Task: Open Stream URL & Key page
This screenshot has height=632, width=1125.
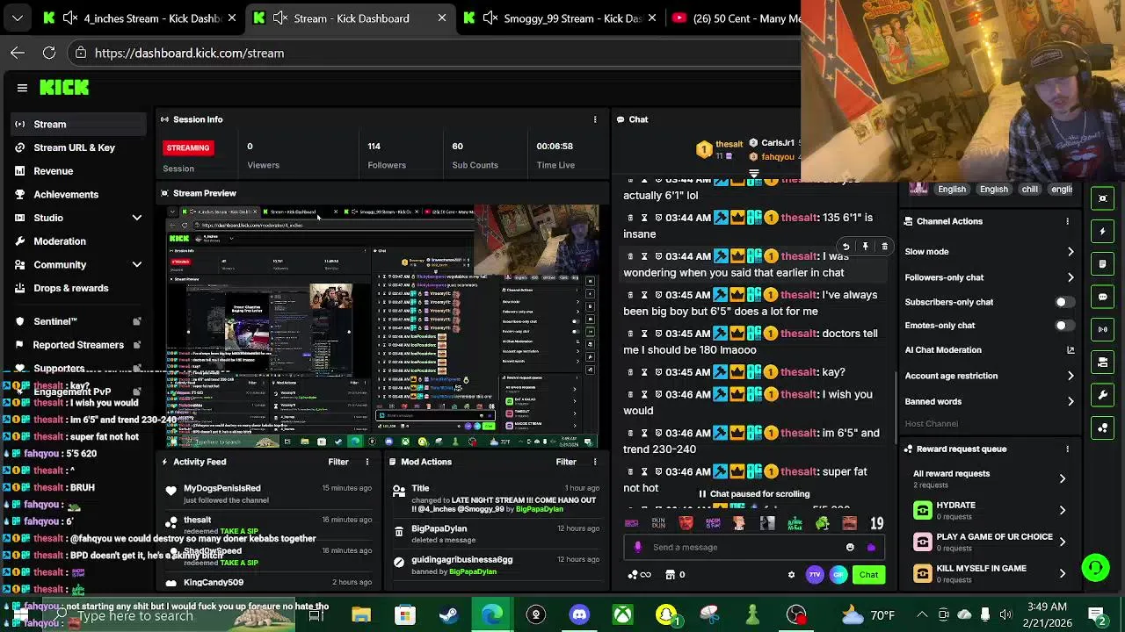Action: pyautogui.click(x=79, y=147)
